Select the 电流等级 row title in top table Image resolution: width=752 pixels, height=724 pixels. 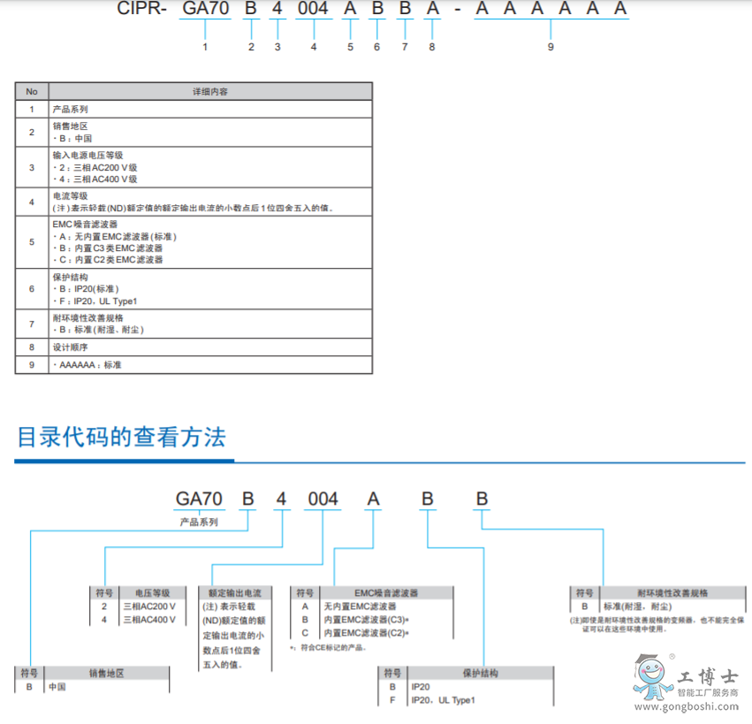pos(71,195)
